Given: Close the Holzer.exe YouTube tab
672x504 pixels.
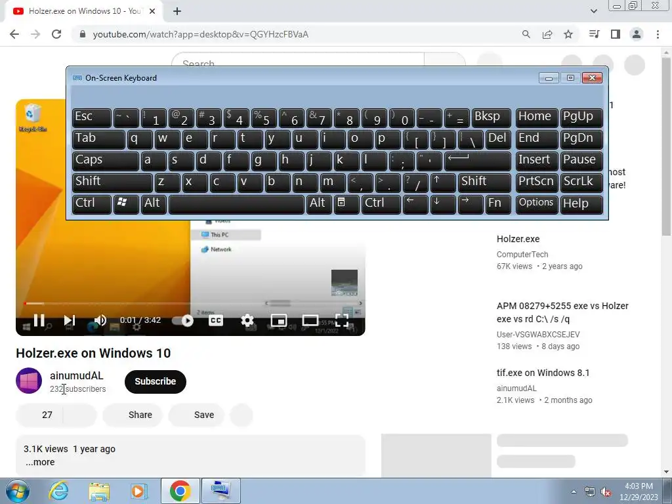Looking at the screenshot, I should (x=152, y=11).
